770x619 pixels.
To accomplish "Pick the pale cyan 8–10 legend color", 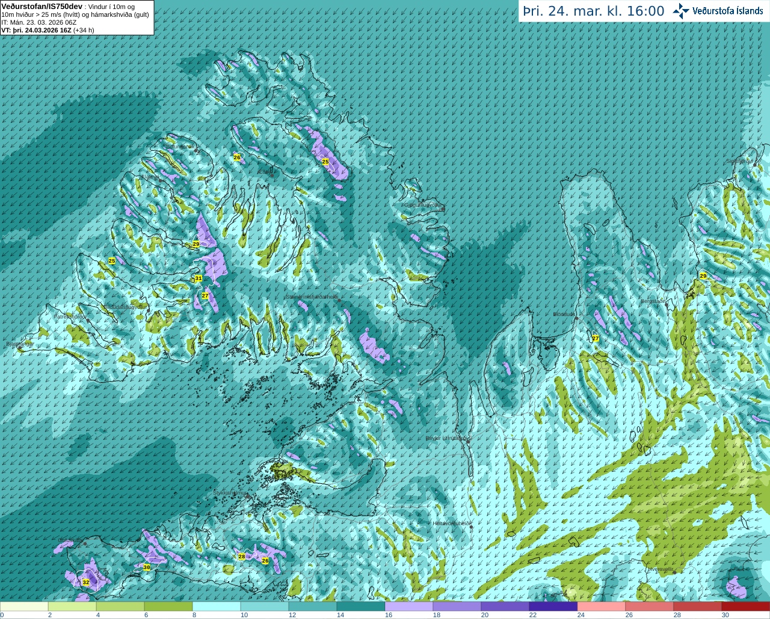I will pos(216,606).
